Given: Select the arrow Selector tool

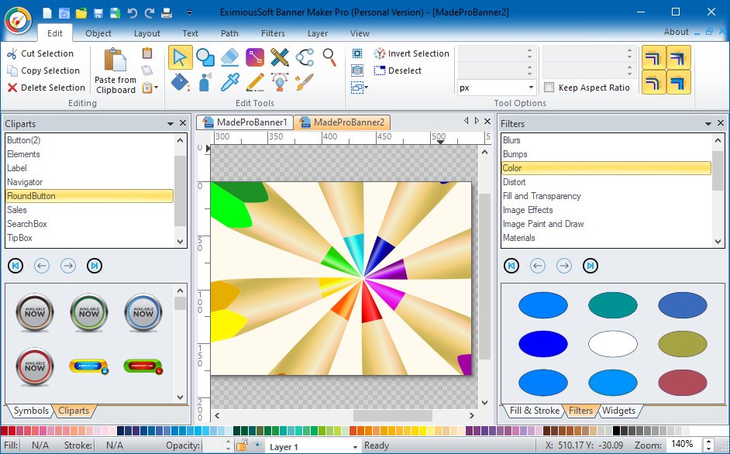Looking at the screenshot, I should [180, 58].
